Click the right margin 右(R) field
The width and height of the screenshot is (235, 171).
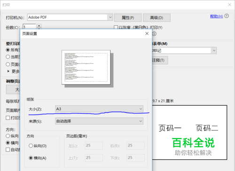pyautogui.click(x=136, y=146)
